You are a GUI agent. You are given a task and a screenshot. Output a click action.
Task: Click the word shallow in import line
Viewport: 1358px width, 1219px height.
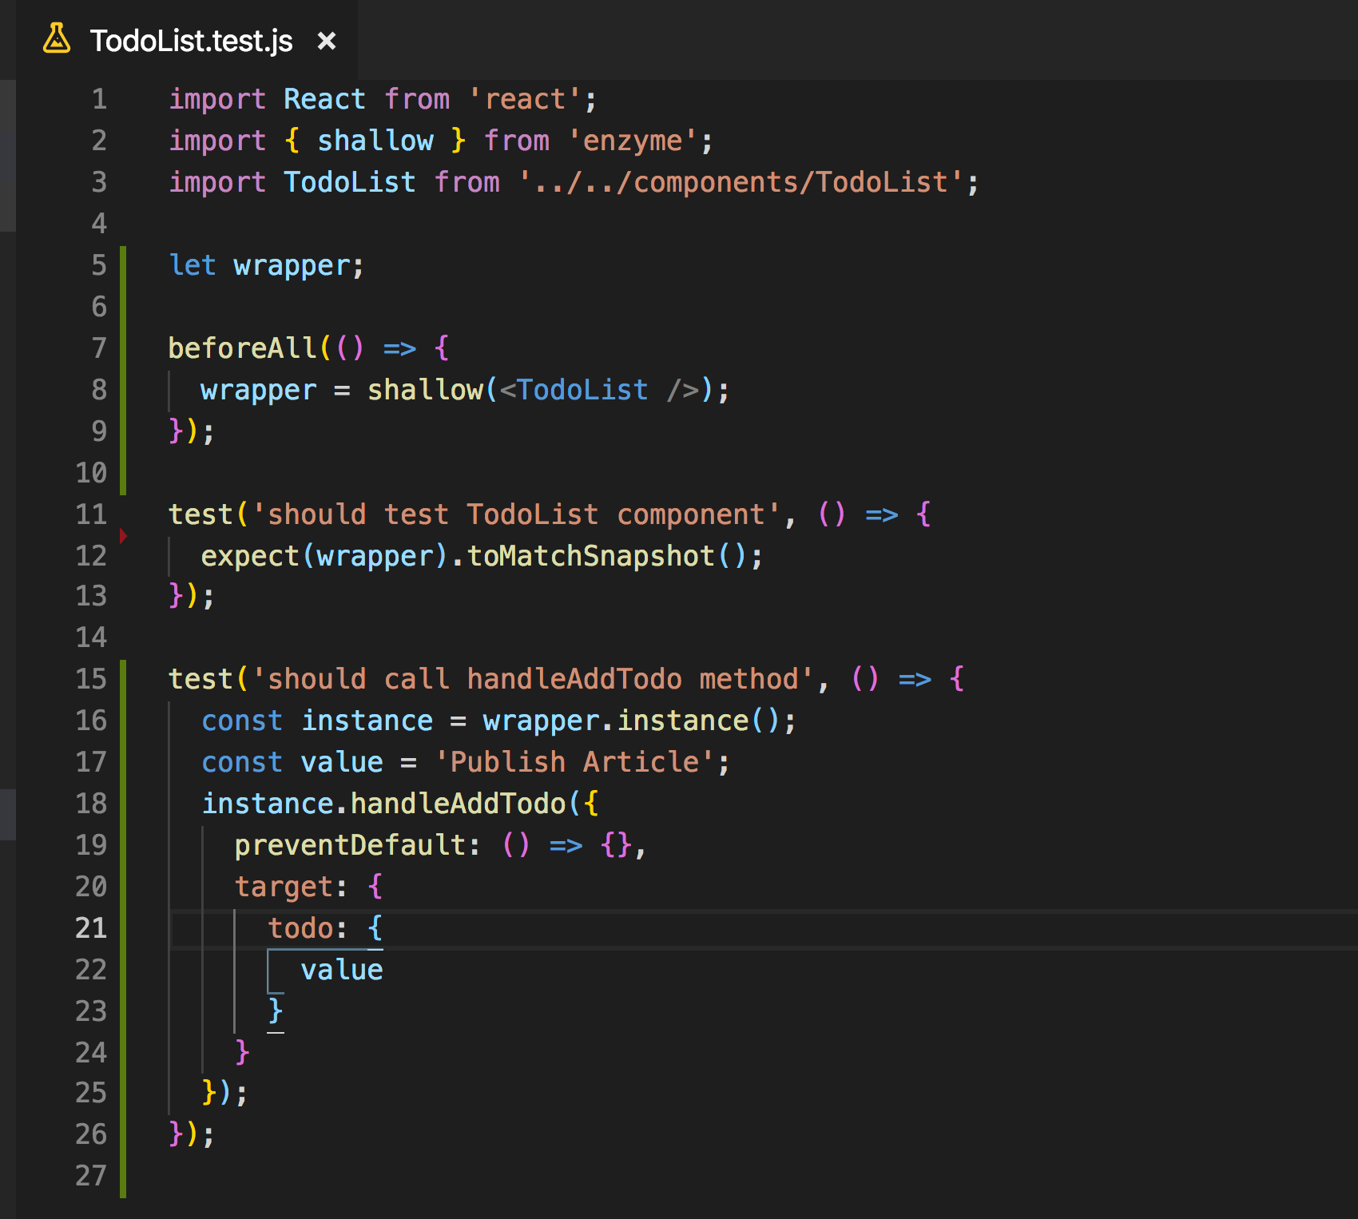pos(375,141)
